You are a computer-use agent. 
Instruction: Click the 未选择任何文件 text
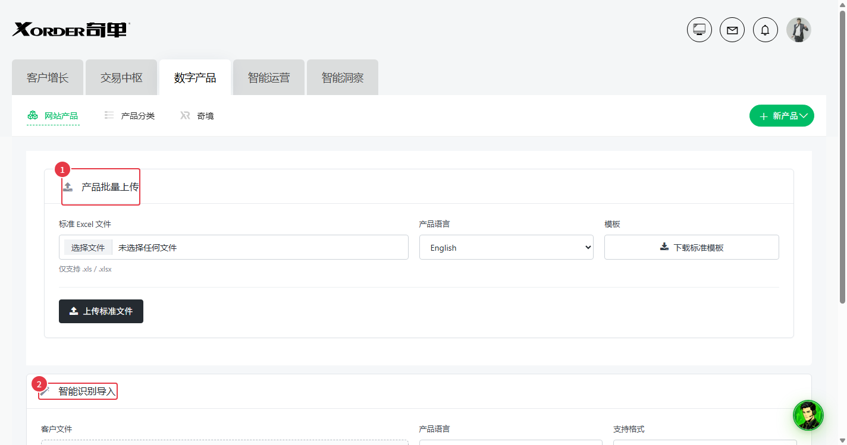pyautogui.click(x=148, y=248)
